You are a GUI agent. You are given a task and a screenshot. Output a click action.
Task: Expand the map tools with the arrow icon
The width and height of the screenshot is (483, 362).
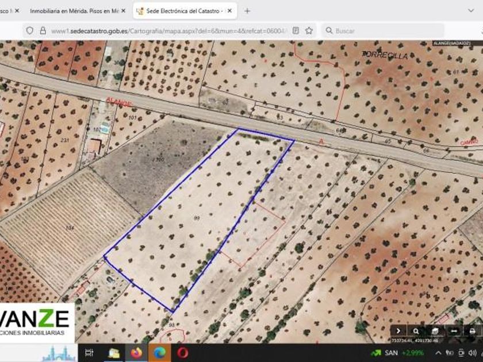pyautogui.click(x=398, y=331)
